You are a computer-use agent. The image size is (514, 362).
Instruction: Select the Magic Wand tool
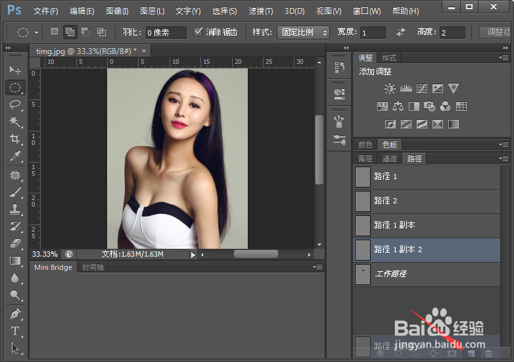15,121
